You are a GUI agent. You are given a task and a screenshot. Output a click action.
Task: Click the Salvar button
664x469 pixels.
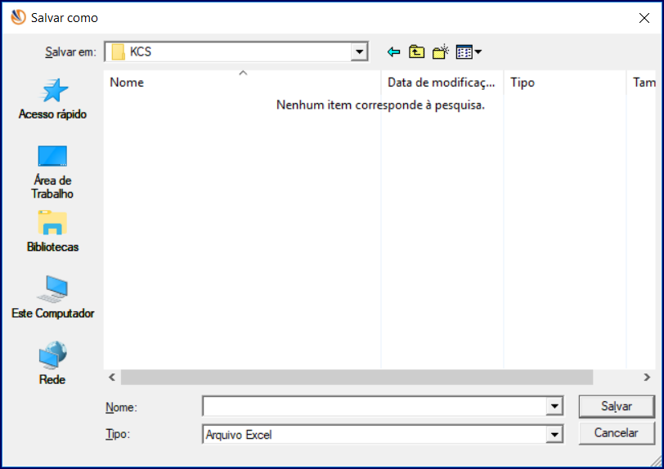(617, 406)
